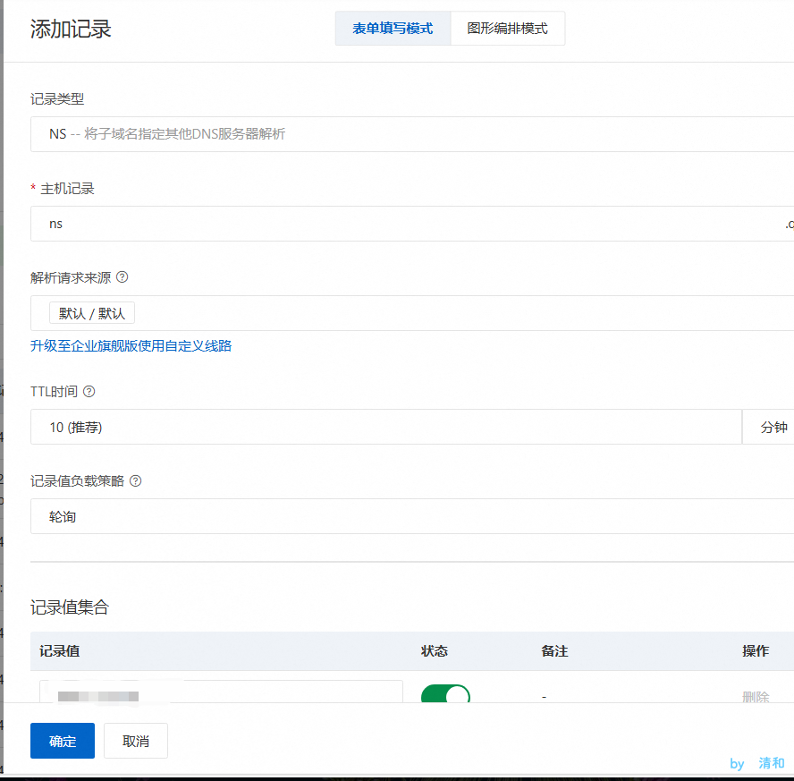Open the 升级至企业旗舰版 upgrade link
794x781 pixels.
(x=131, y=345)
